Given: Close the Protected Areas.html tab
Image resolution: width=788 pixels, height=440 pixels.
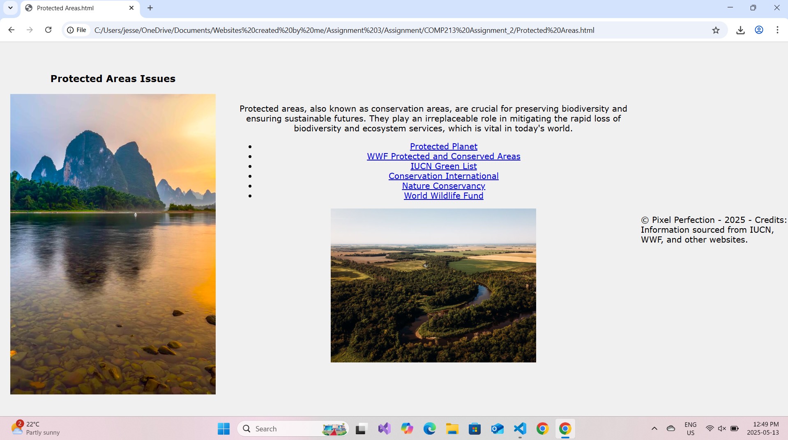Looking at the screenshot, I should tap(131, 8).
